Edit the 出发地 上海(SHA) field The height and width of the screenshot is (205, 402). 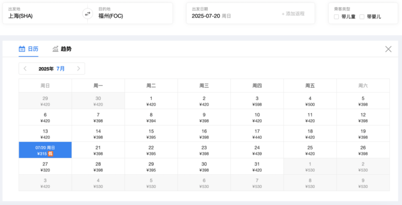point(45,13)
